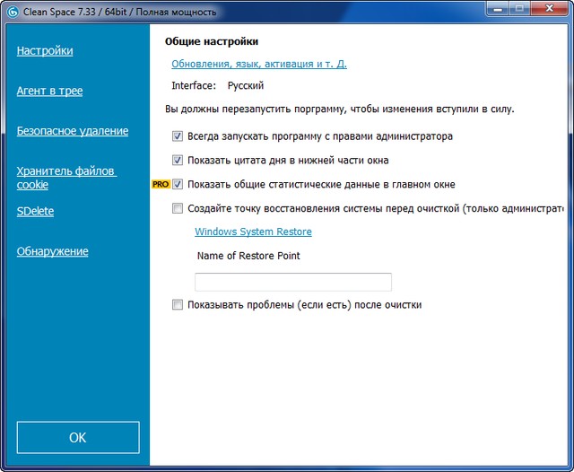
Task: Open Агент в трее settings
Action: point(49,91)
